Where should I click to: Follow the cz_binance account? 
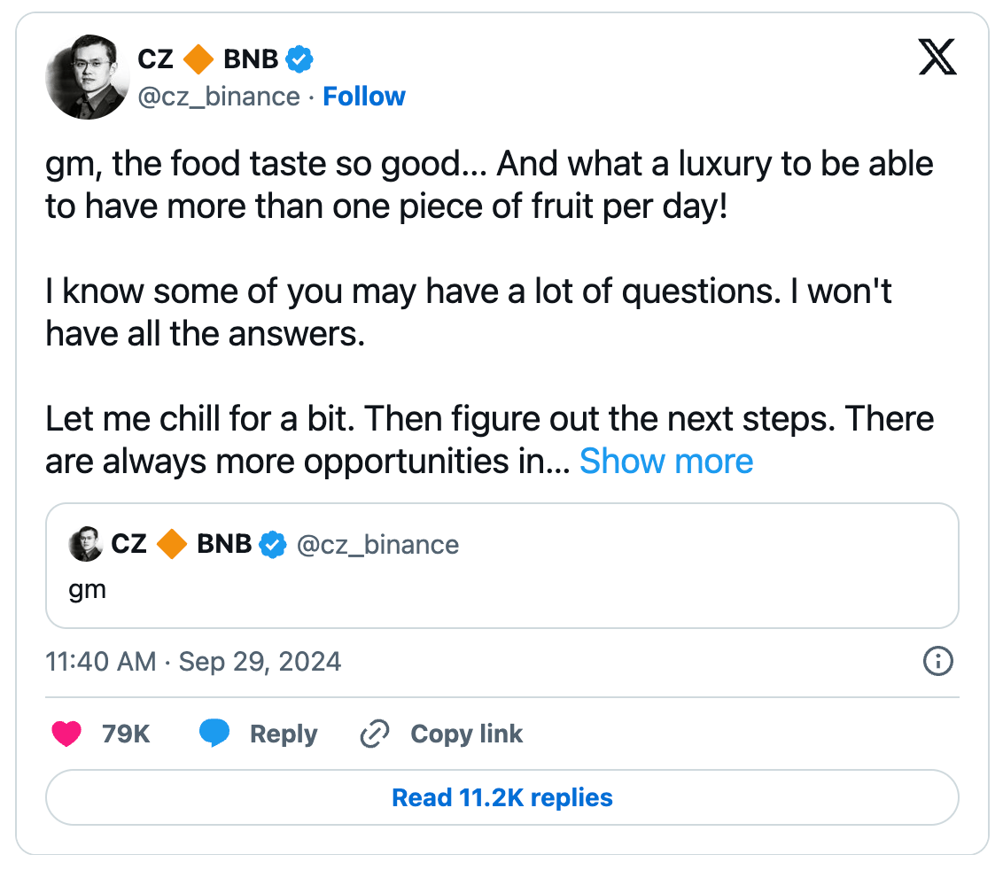[x=363, y=96]
